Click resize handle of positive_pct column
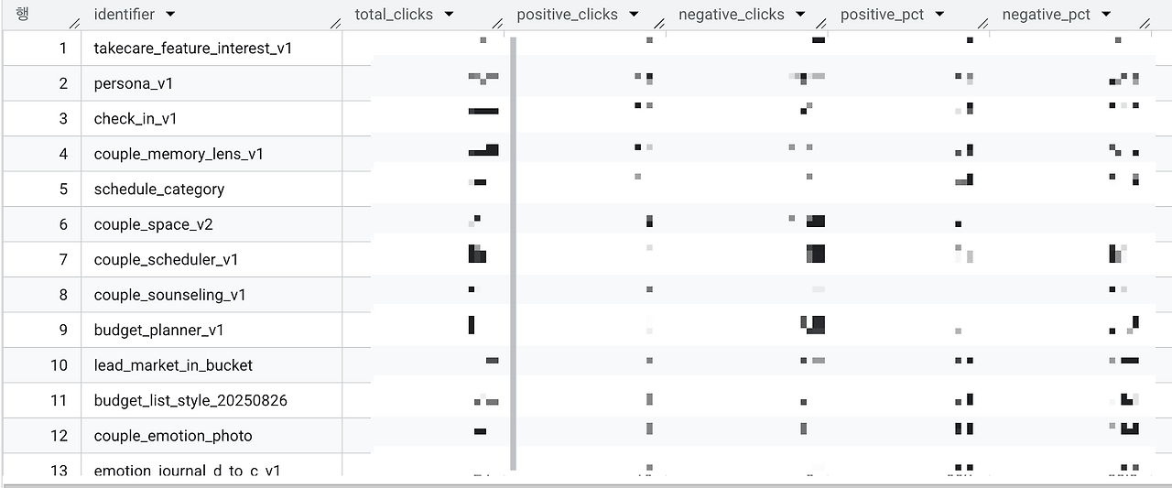 point(983,23)
